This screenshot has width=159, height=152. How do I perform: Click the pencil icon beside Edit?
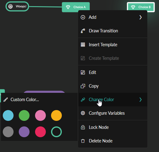point(83,72)
